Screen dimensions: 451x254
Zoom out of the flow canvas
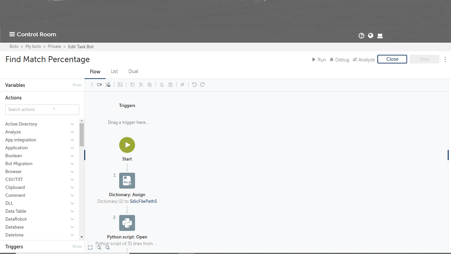[x=99, y=248]
